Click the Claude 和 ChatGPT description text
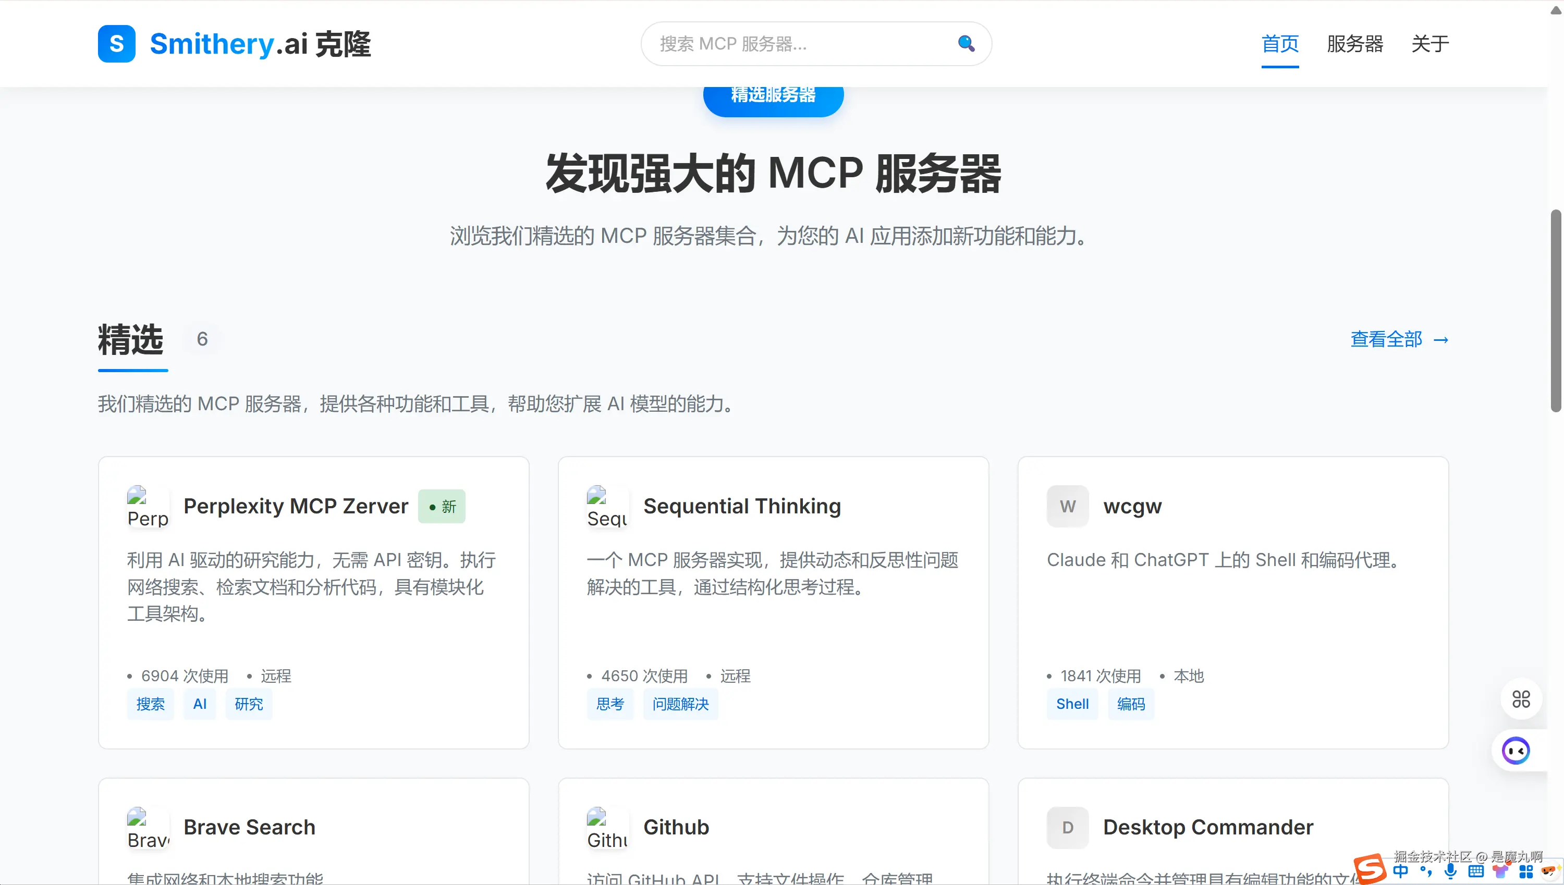This screenshot has height=885, width=1564. pyautogui.click(x=1224, y=560)
